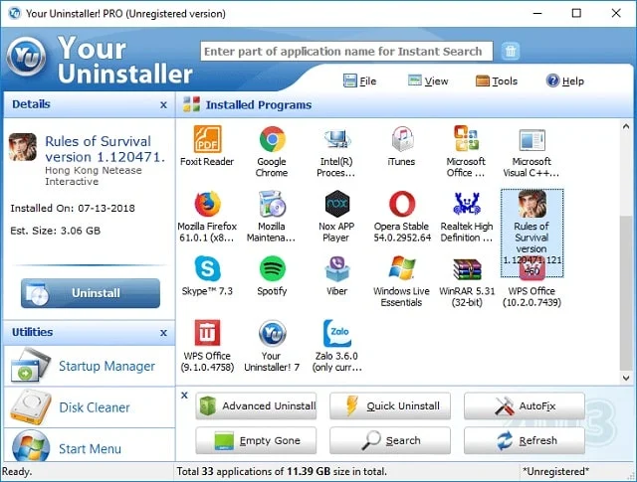
Task: Select the Foxit Reader program icon
Action: pyautogui.click(x=207, y=139)
